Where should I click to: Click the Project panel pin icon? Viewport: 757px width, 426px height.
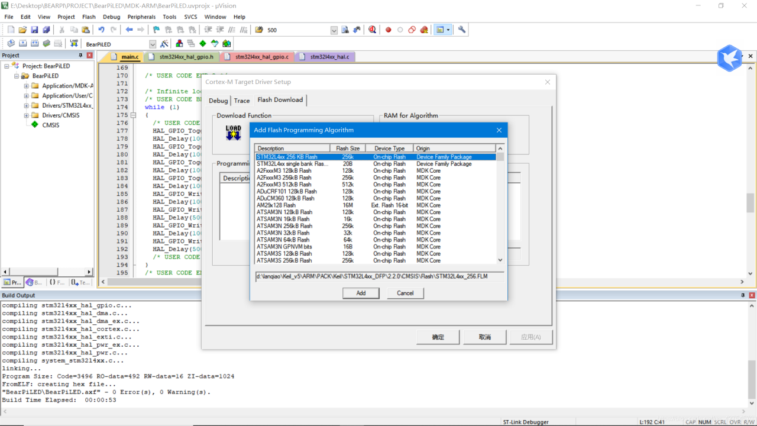click(x=81, y=55)
